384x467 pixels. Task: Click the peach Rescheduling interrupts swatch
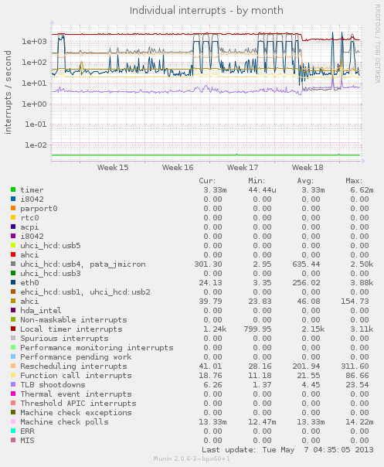(13, 366)
